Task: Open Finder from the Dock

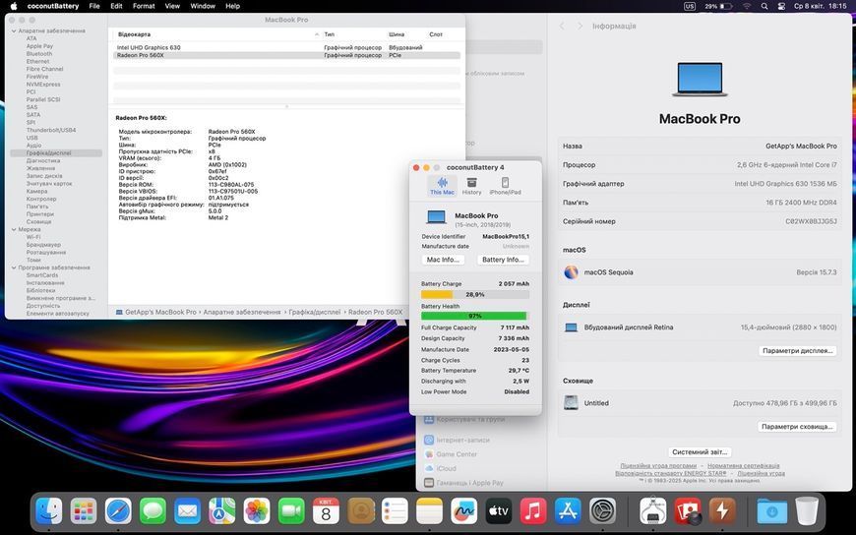Action: (48, 511)
